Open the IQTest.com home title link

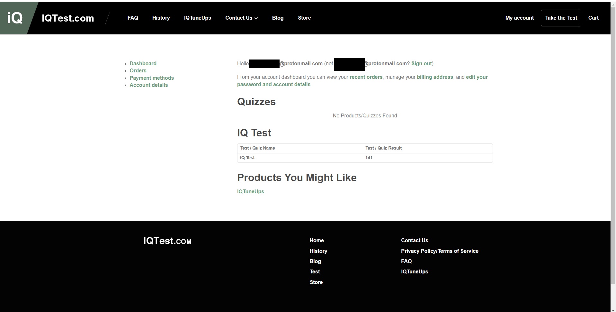click(x=68, y=18)
